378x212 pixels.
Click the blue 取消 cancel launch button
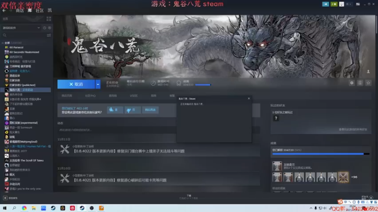[76, 84]
